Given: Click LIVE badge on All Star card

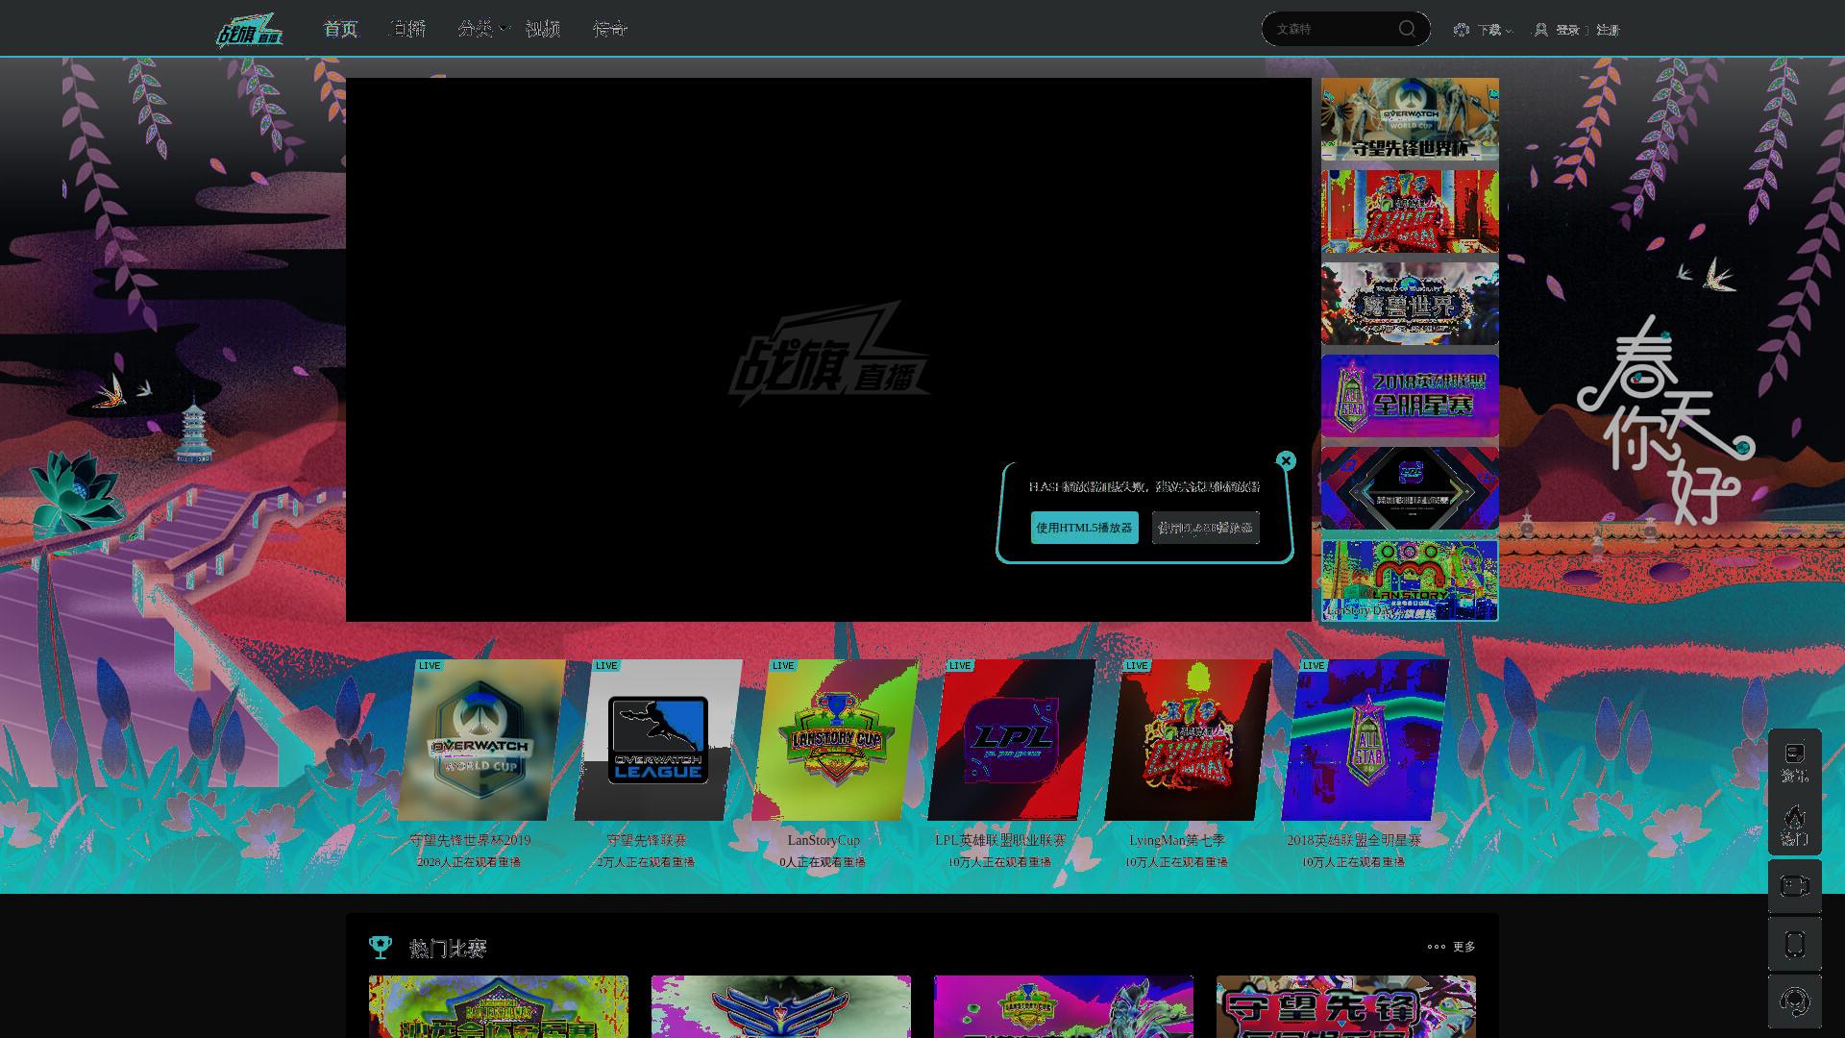Looking at the screenshot, I should 1314,665.
